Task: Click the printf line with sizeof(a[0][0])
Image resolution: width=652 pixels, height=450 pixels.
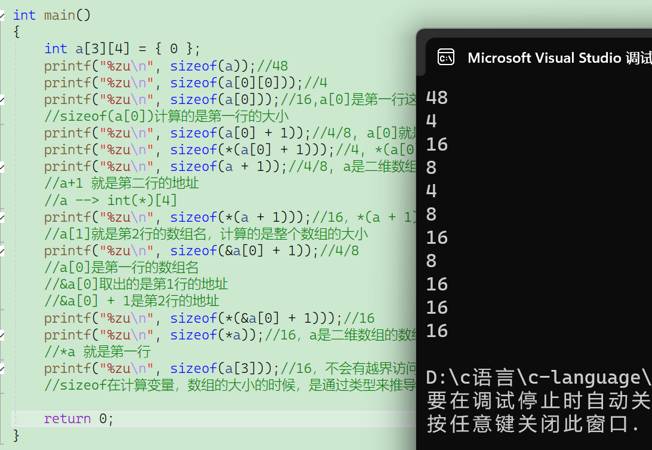Action: [x=186, y=82]
